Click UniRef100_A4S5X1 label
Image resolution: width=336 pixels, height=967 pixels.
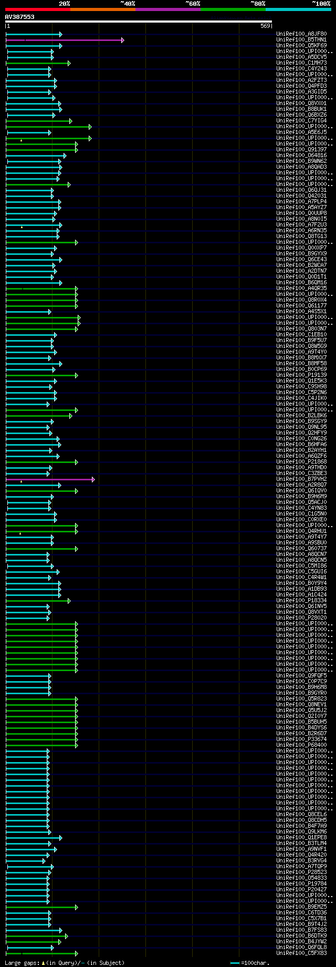(301, 312)
